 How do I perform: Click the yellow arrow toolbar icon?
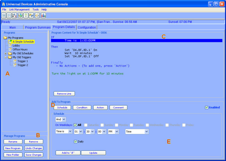[x=37, y=16]
